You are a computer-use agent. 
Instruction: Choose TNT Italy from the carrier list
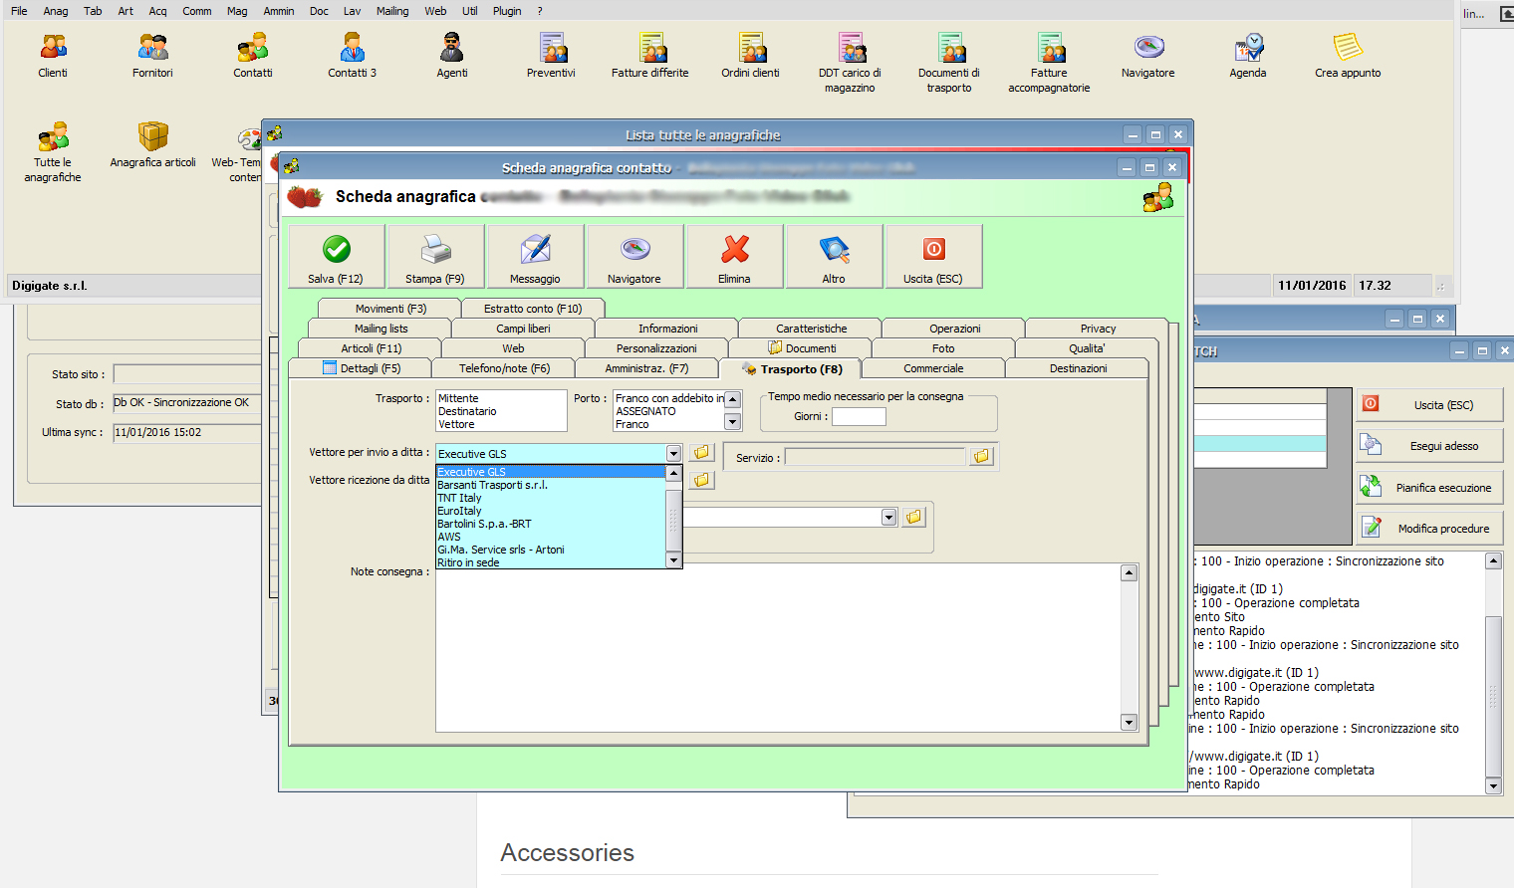click(459, 498)
